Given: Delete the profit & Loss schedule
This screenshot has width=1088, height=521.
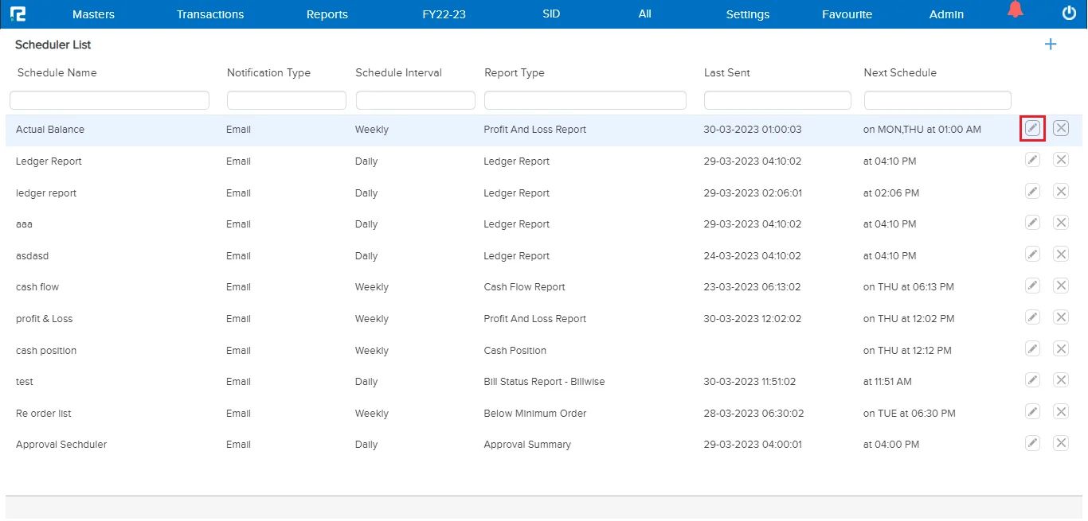Looking at the screenshot, I should (x=1060, y=317).
